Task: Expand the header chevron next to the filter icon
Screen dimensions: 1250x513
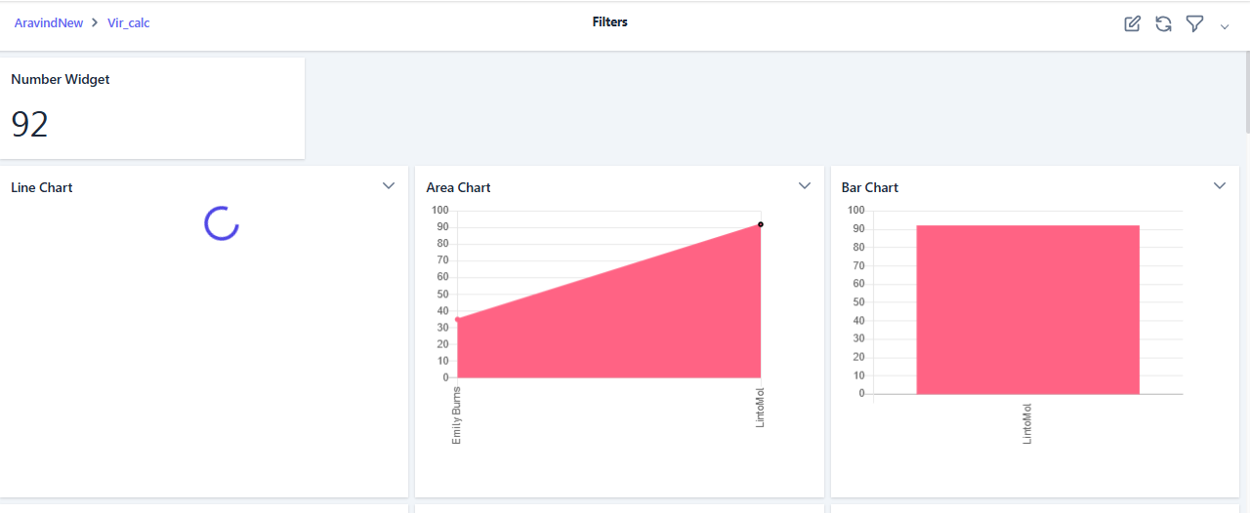Action: (1225, 26)
